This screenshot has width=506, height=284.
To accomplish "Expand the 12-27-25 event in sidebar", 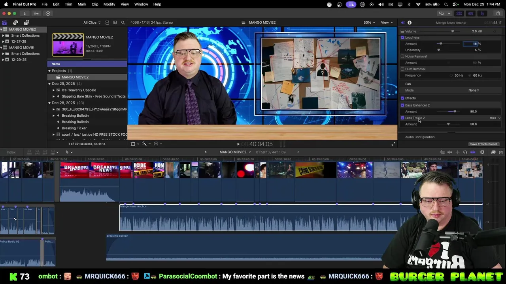I will click(3, 41).
